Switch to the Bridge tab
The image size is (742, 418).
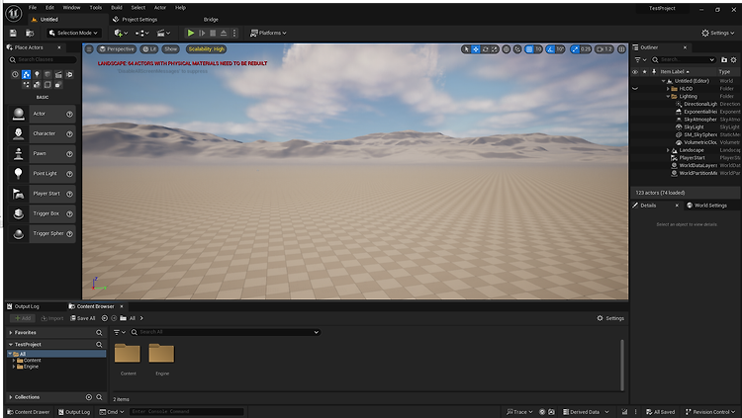coord(211,20)
